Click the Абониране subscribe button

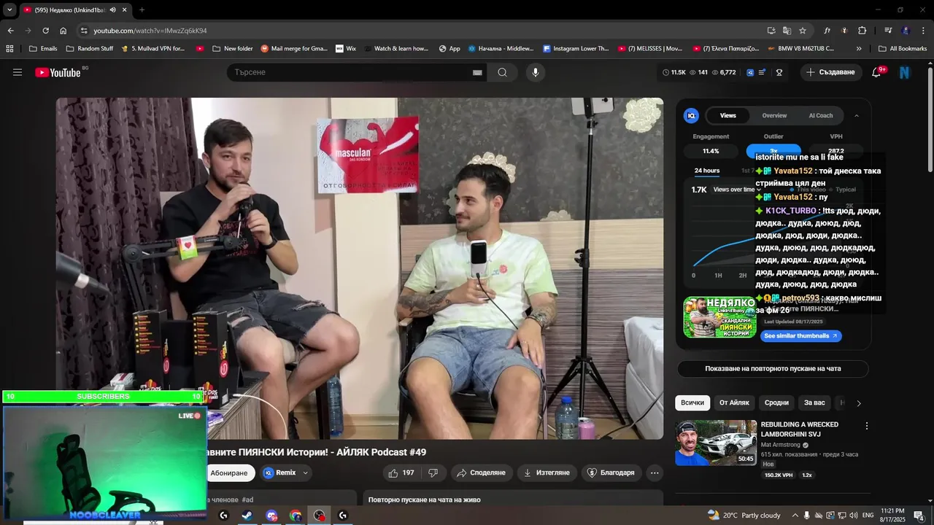(x=229, y=473)
